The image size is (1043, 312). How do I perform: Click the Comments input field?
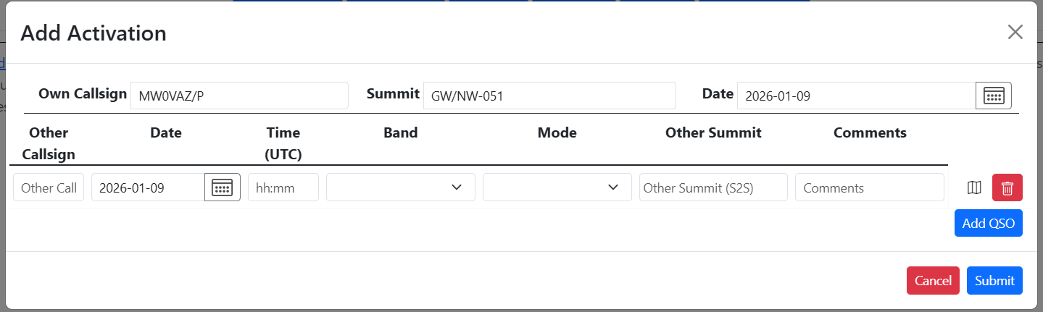pyautogui.click(x=869, y=187)
